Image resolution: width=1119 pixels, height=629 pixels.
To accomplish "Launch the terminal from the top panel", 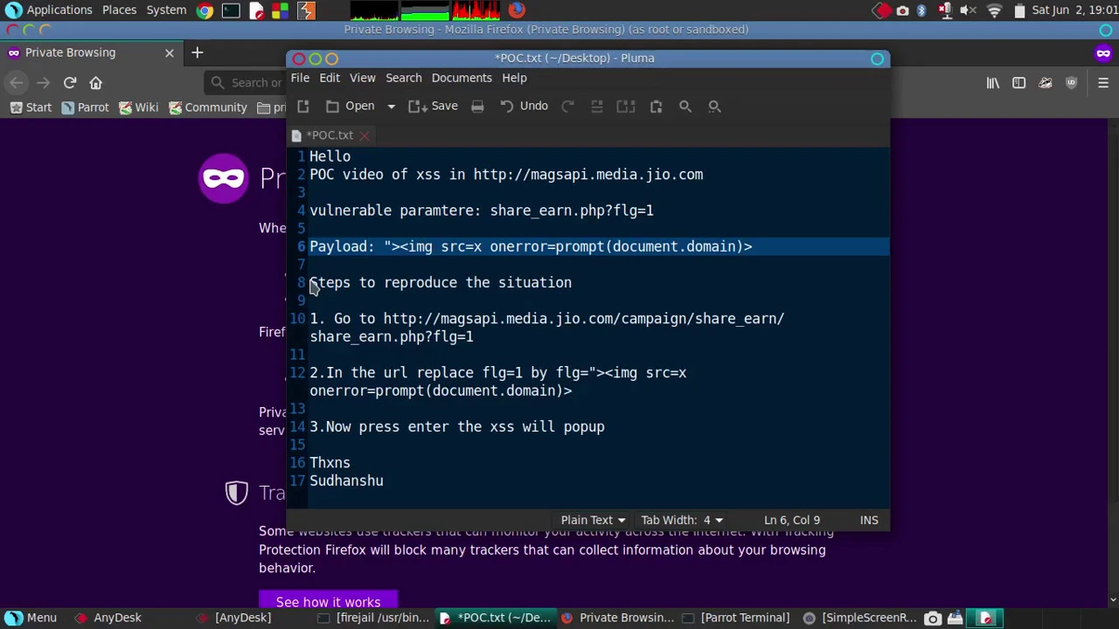I will click(231, 10).
